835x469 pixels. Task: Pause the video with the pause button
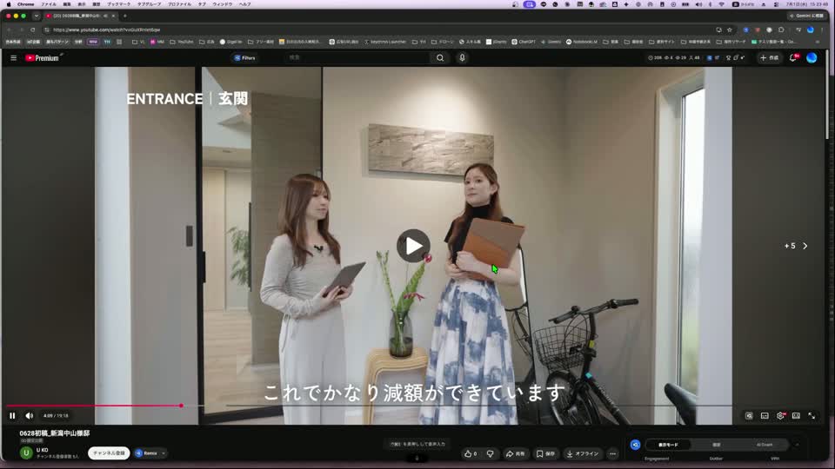click(x=12, y=416)
